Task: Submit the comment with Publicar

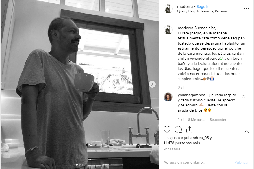Action: click(242, 162)
